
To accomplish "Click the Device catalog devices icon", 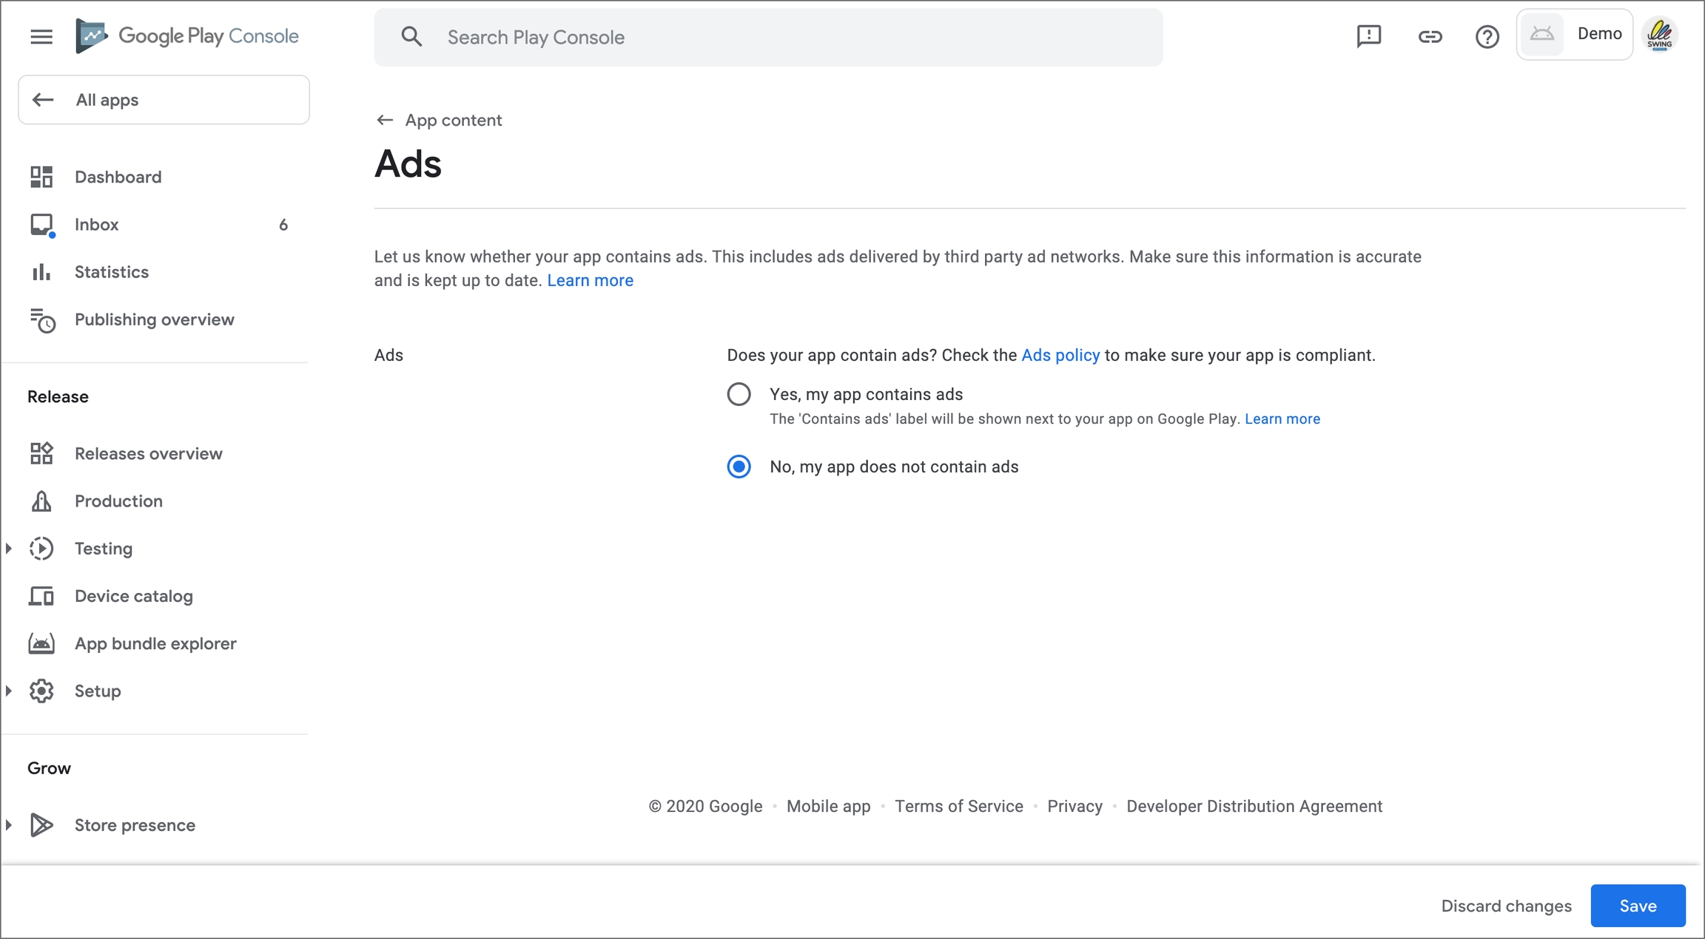I will [41, 596].
